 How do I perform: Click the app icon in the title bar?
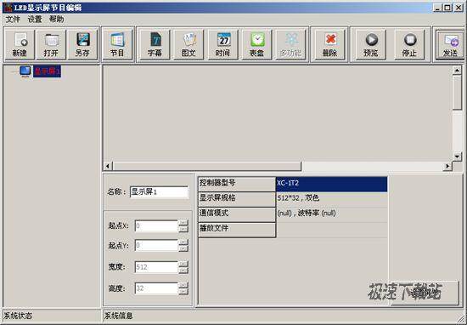pos(8,8)
